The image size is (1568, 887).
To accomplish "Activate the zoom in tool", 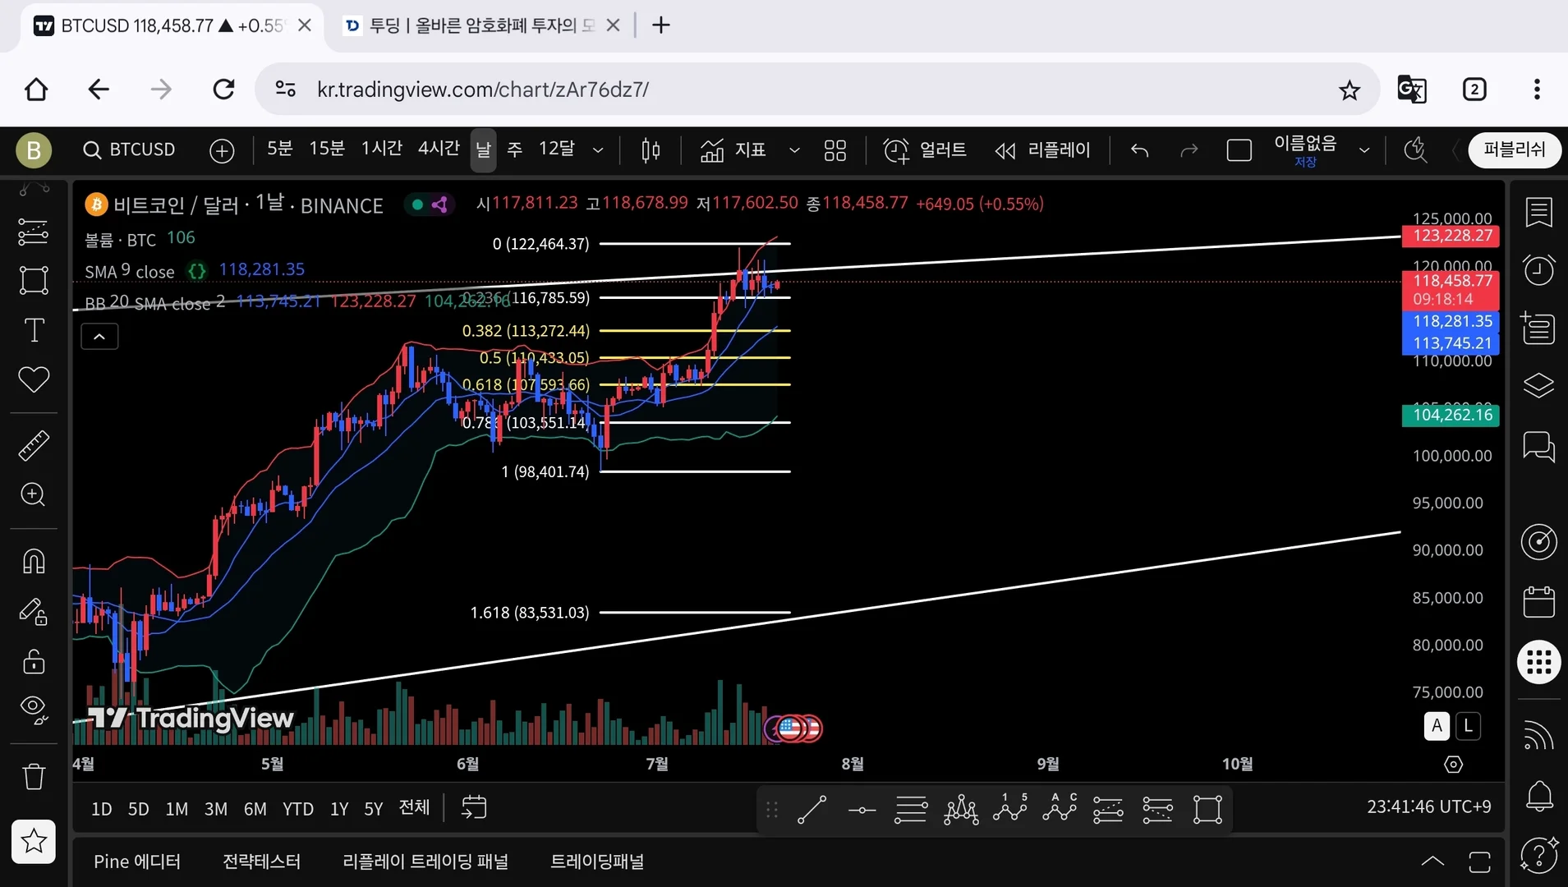I will 33,494.
